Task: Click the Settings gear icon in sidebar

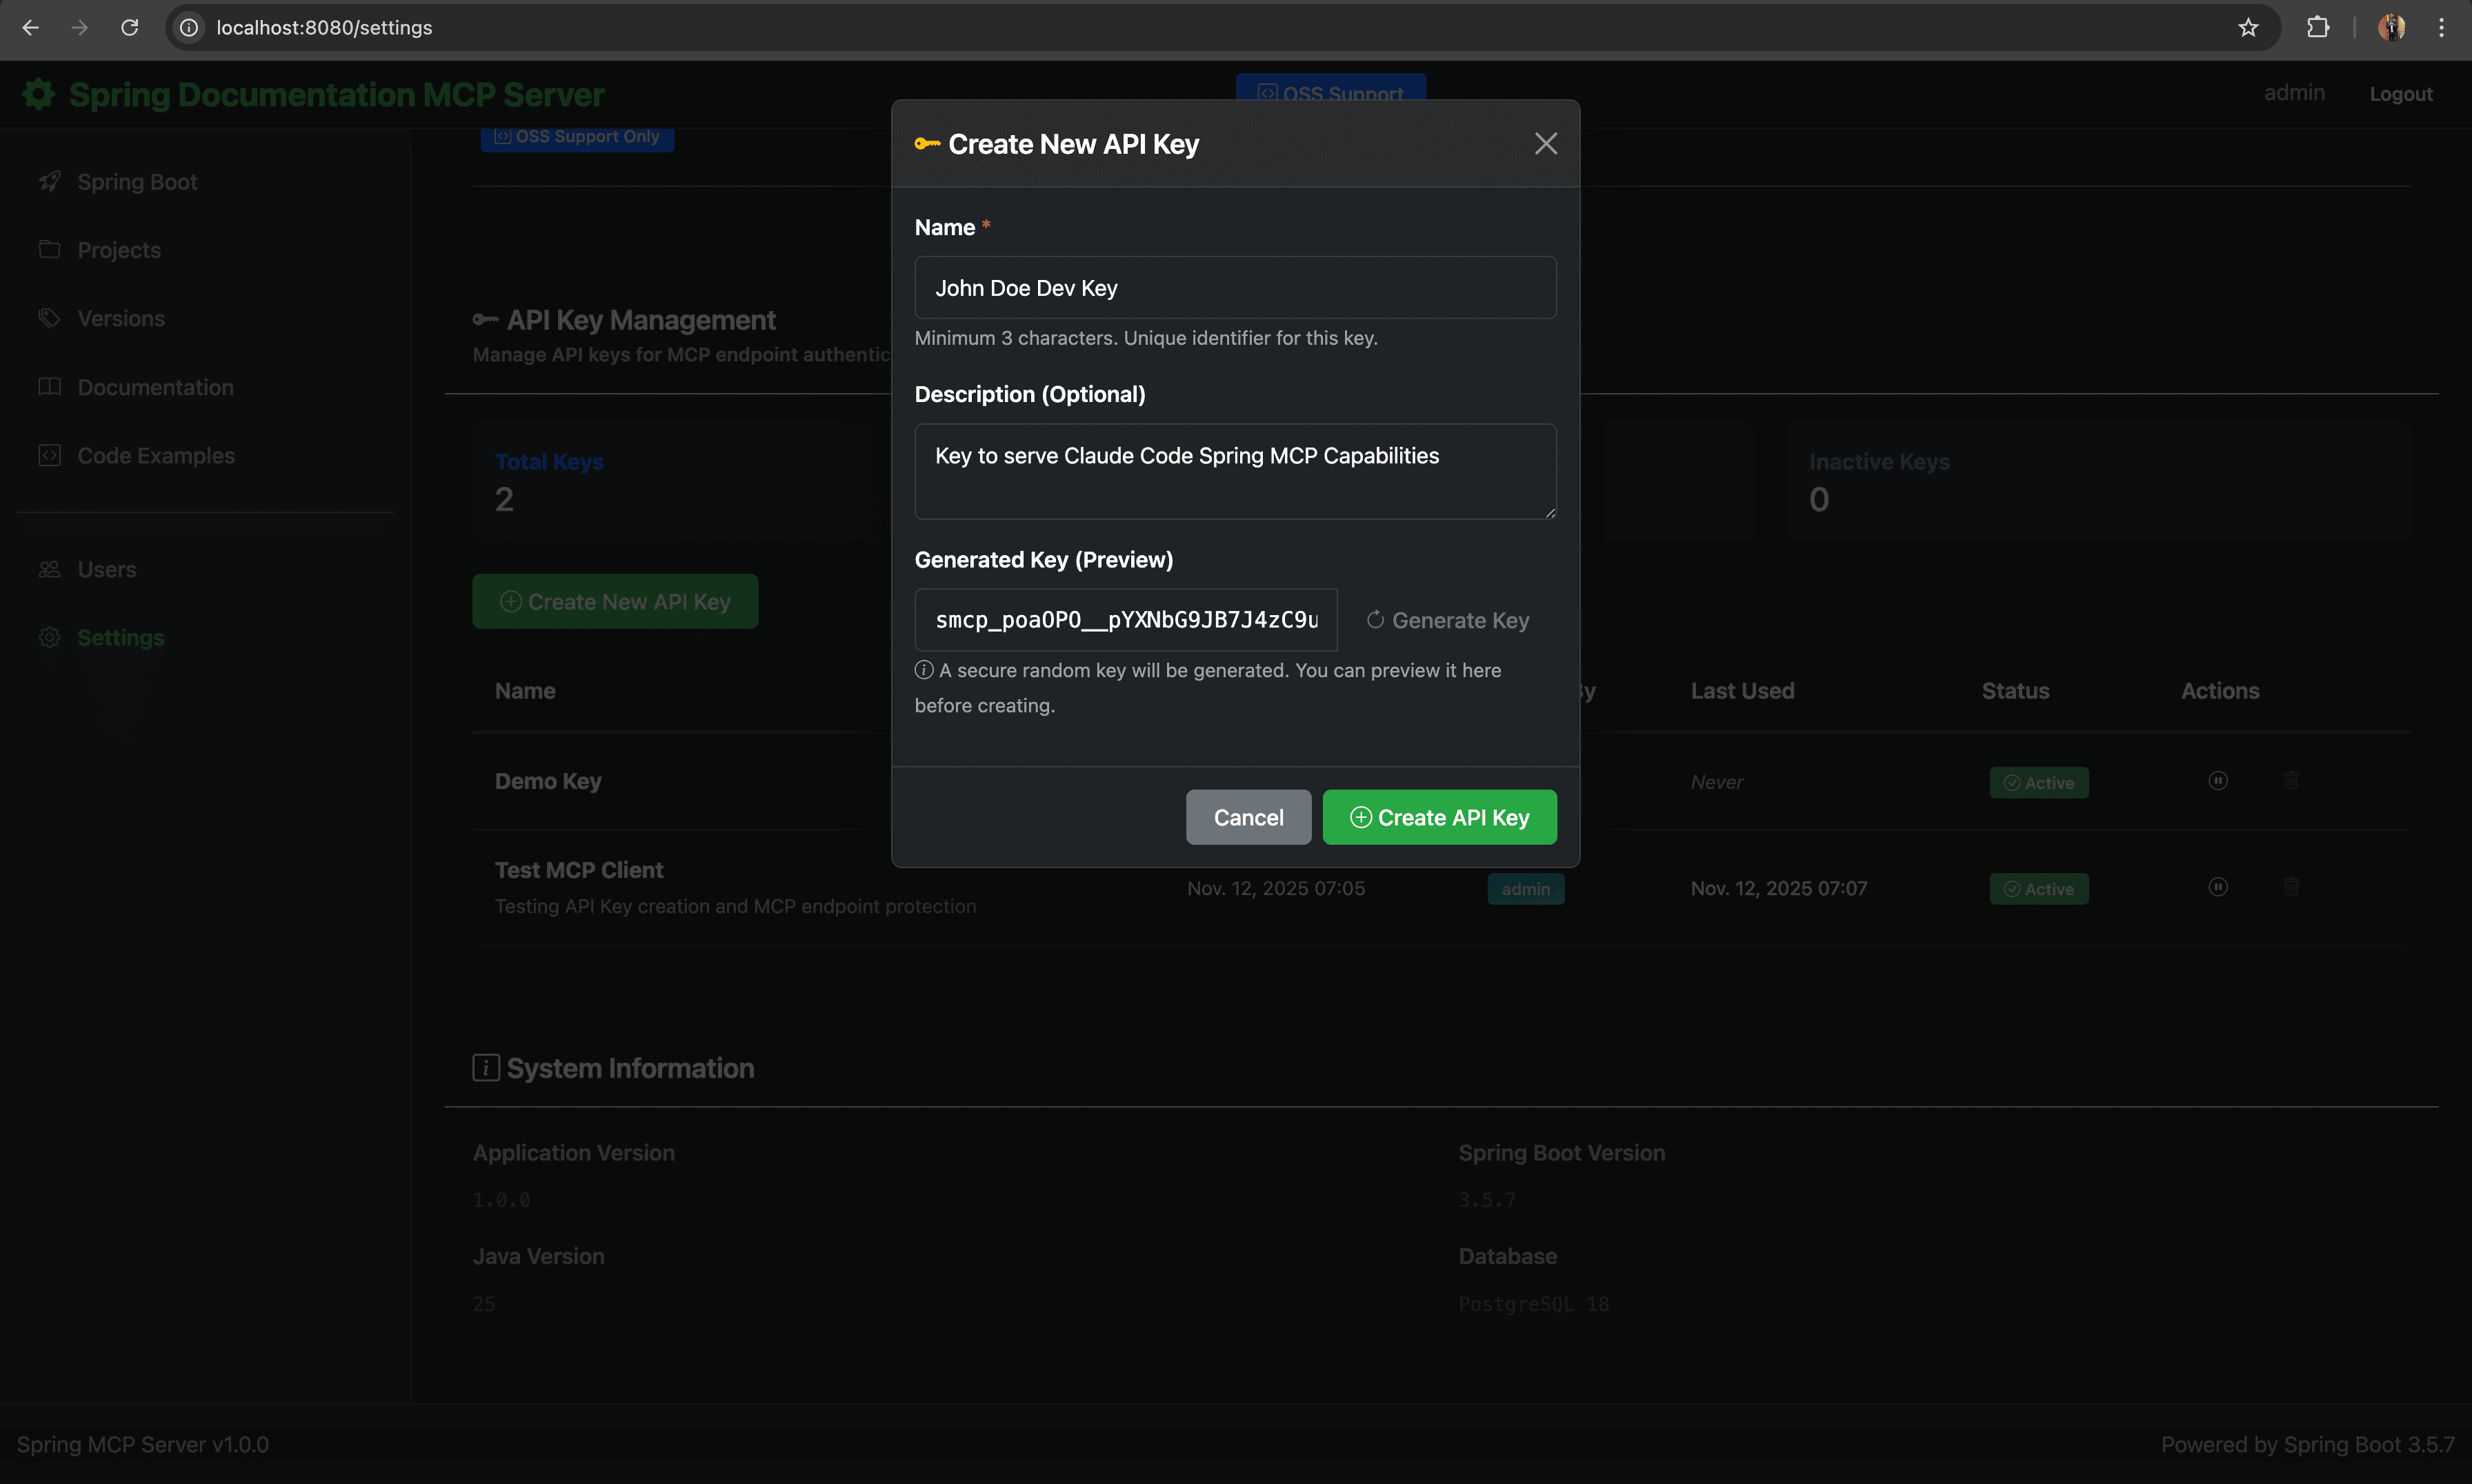Action: pos(50,637)
